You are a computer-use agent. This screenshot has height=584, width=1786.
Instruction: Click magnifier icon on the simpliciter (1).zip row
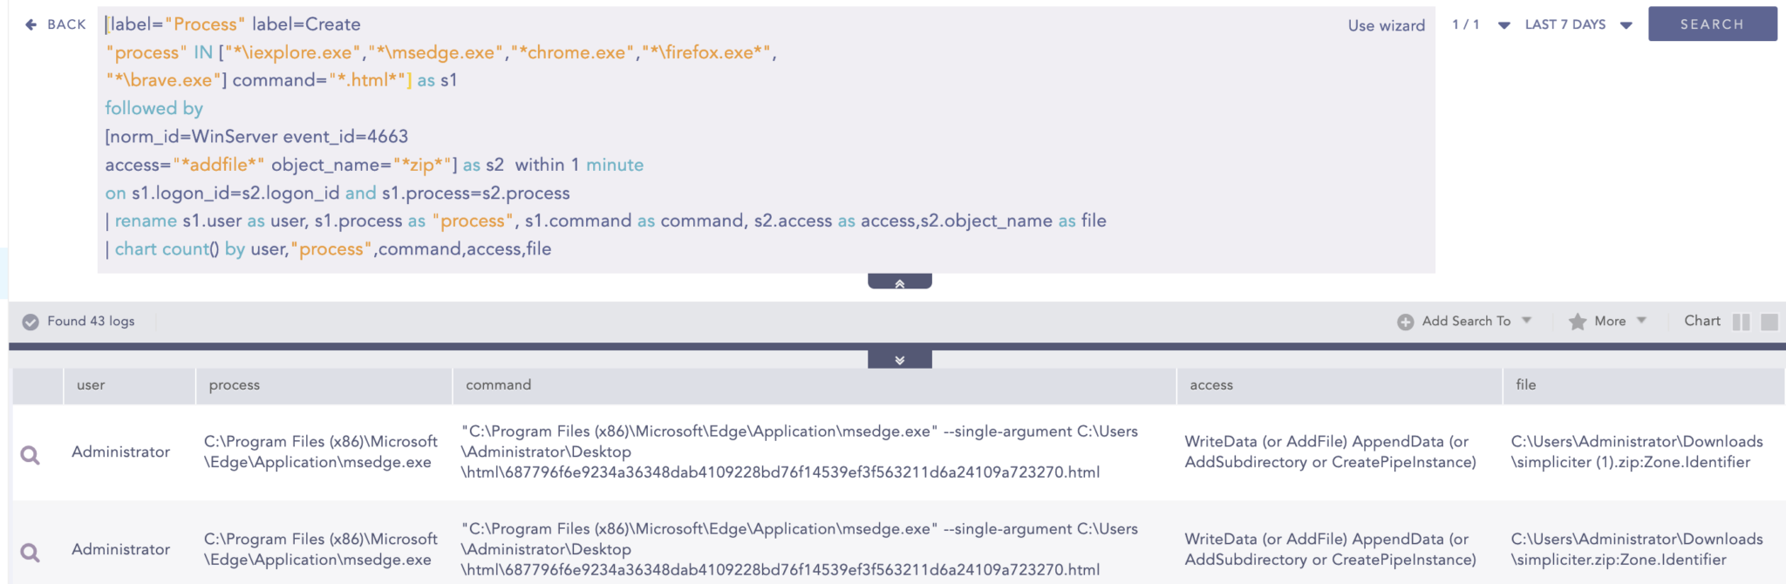31,454
